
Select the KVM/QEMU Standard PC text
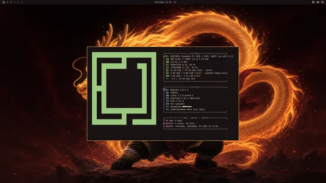pos(202,56)
